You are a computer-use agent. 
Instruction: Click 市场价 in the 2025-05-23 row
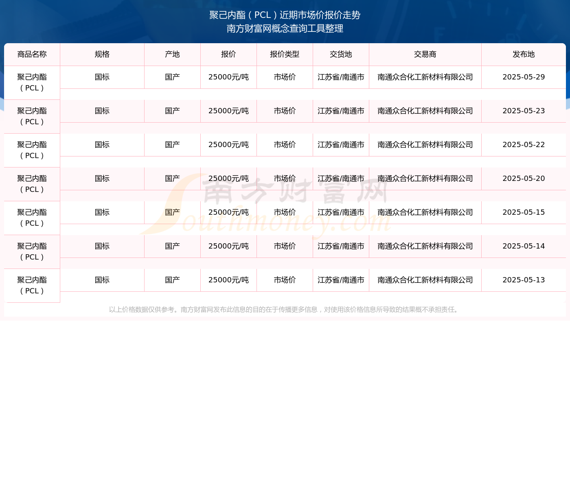click(x=285, y=111)
